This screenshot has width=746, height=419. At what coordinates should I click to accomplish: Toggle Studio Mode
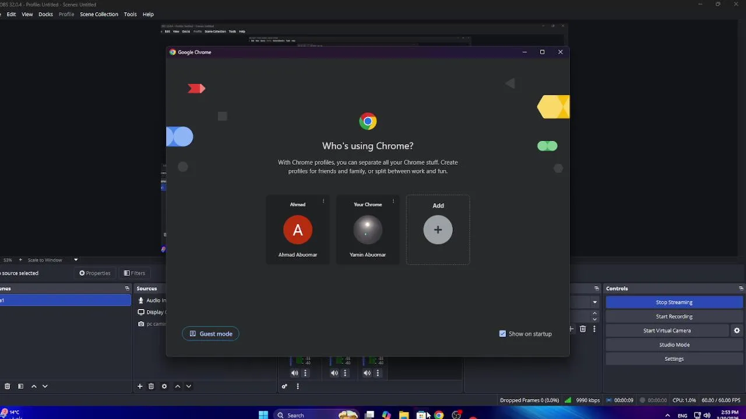(x=674, y=345)
